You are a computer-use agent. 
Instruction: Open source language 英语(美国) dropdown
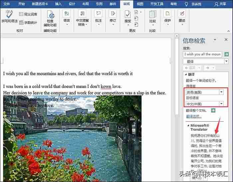point(221,92)
